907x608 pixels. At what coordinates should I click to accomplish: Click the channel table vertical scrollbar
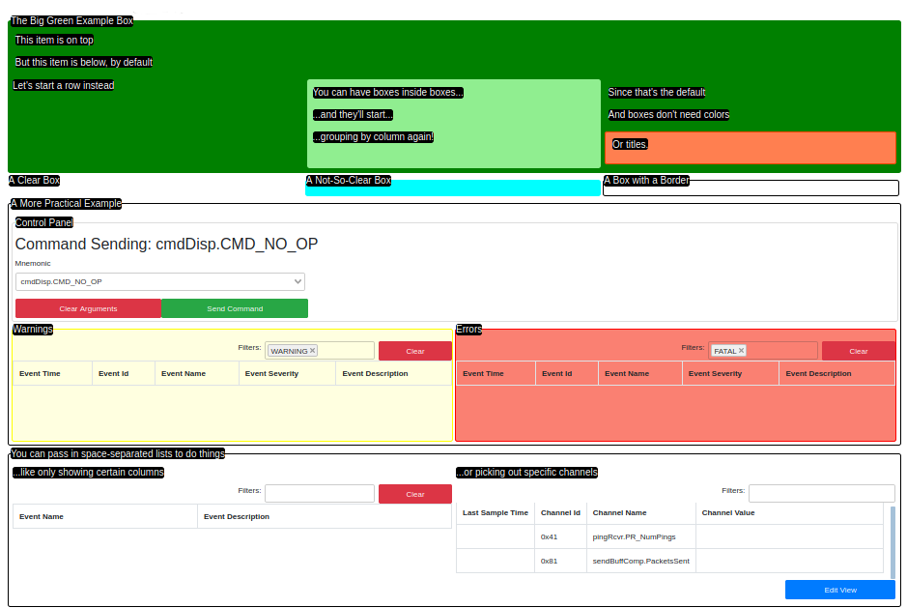(892, 541)
